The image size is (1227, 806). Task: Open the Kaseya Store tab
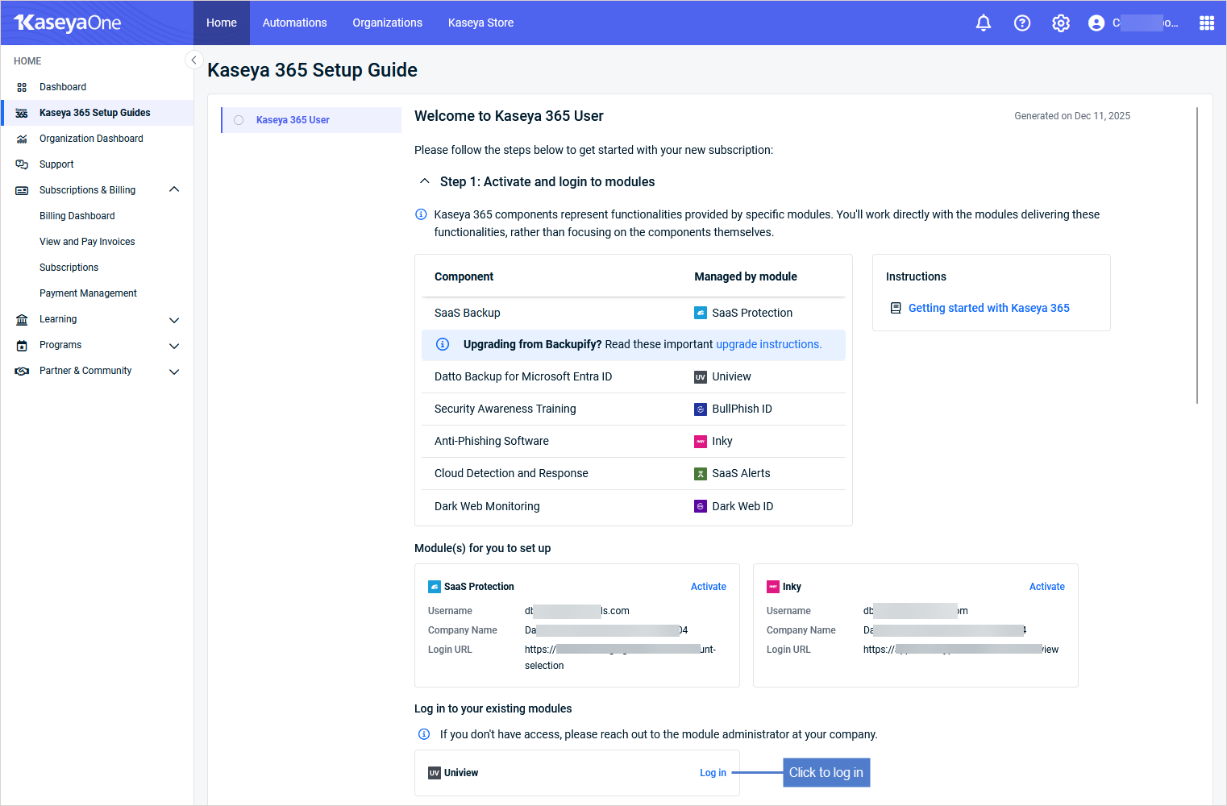(x=480, y=23)
